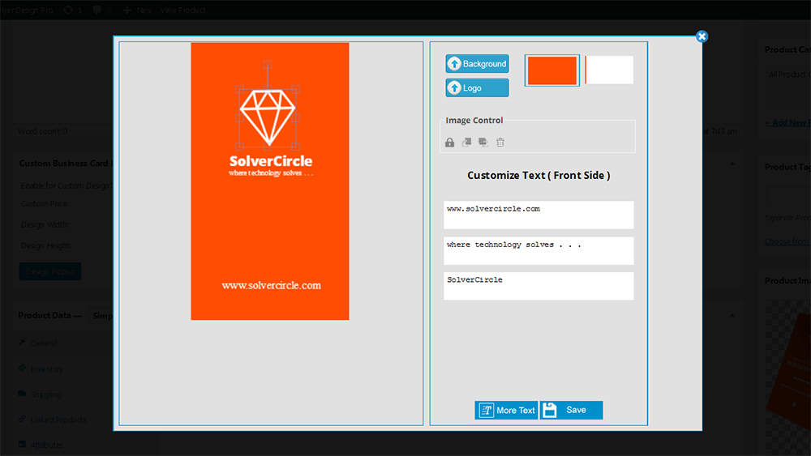Viewport: 811px width, 456px height.
Task: Select the white back side thumbnail
Action: (609, 70)
